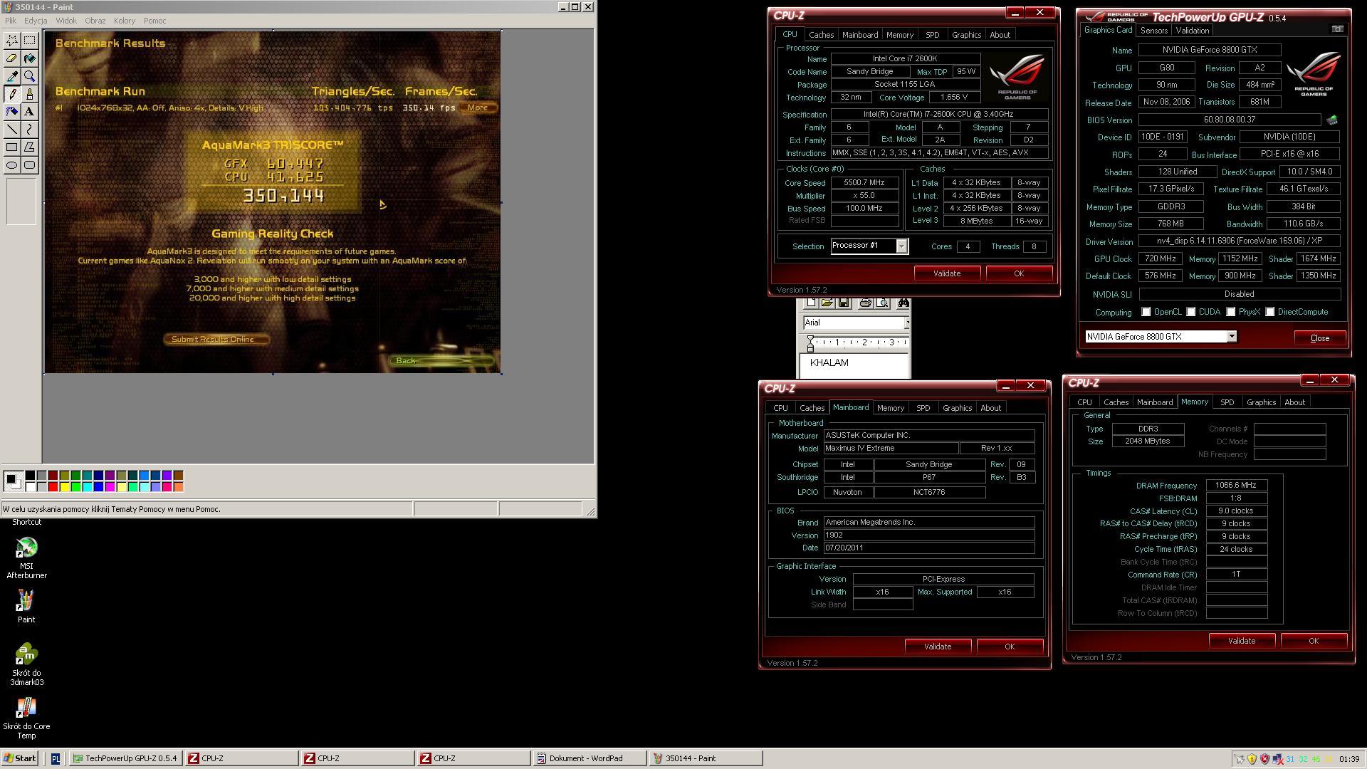Select the Free-Form Select tool in Paint

(x=12, y=41)
